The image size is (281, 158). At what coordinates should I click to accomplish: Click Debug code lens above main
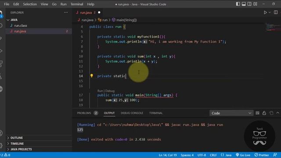110,91
